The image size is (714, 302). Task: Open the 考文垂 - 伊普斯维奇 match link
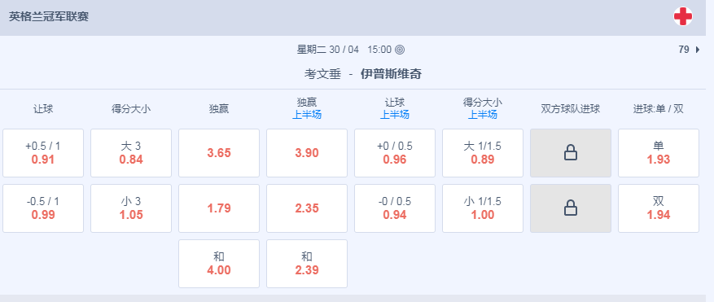(363, 74)
